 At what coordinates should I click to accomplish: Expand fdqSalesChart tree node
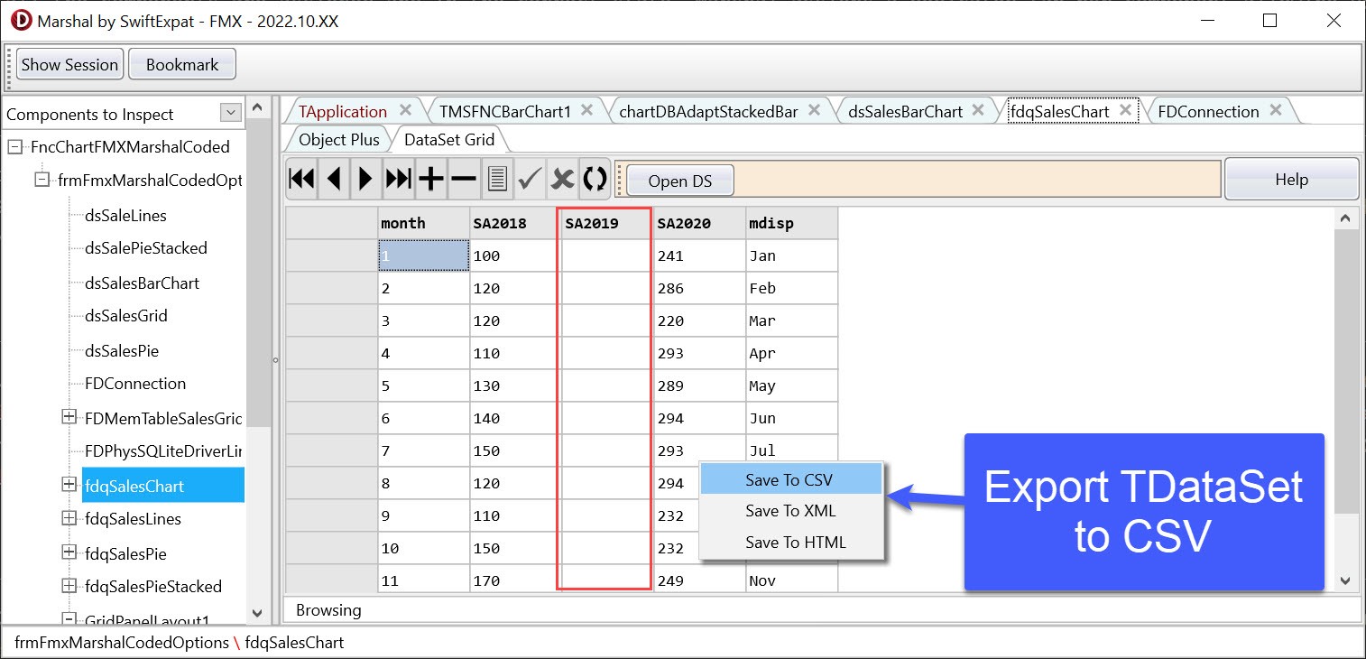pyautogui.click(x=69, y=485)
